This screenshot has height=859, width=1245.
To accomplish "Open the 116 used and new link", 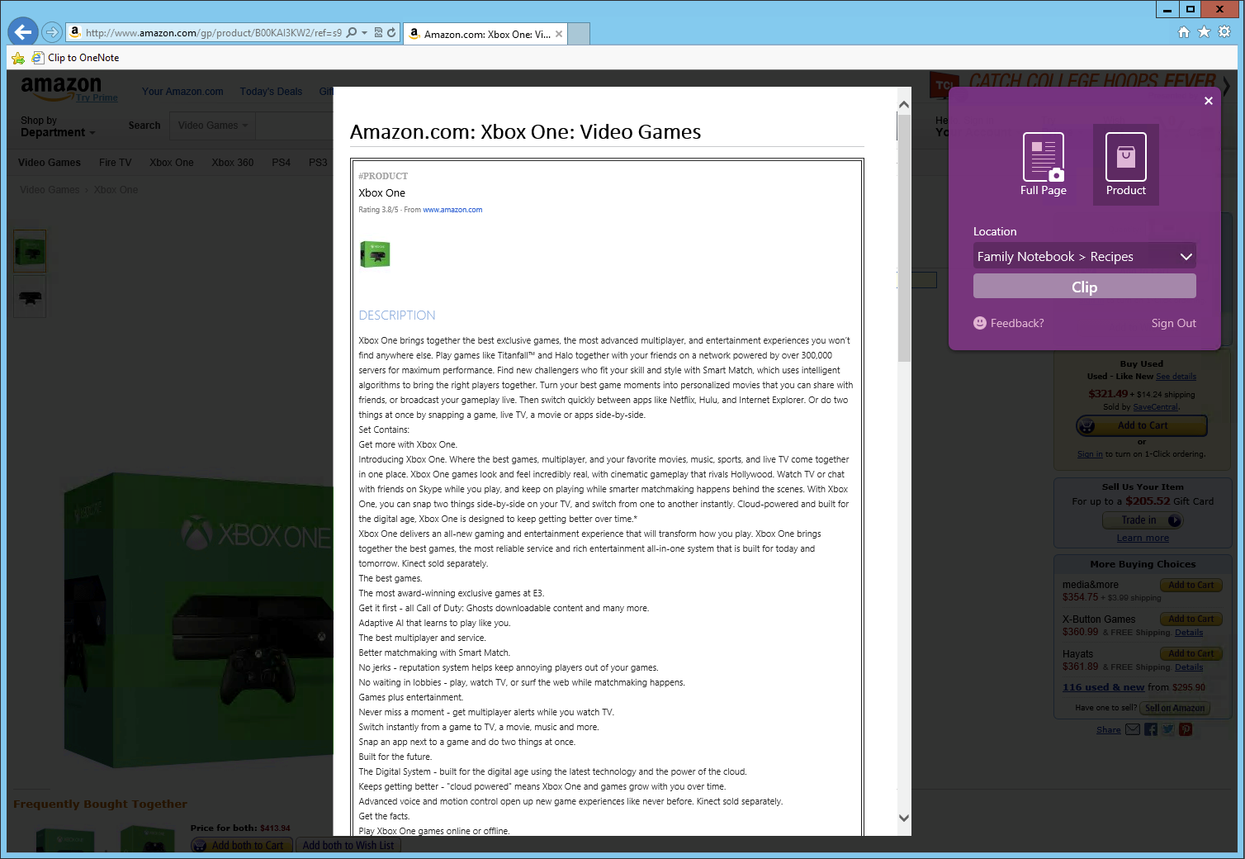I will tap(1103, 686).
